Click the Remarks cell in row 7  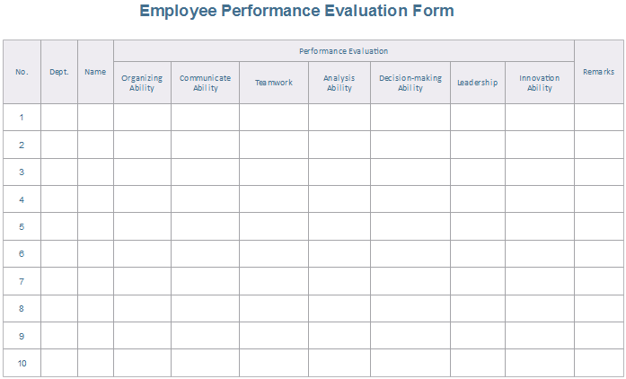598,281
